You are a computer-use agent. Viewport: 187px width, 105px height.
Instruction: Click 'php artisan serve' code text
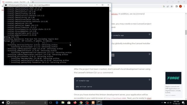tap(84, 87)
